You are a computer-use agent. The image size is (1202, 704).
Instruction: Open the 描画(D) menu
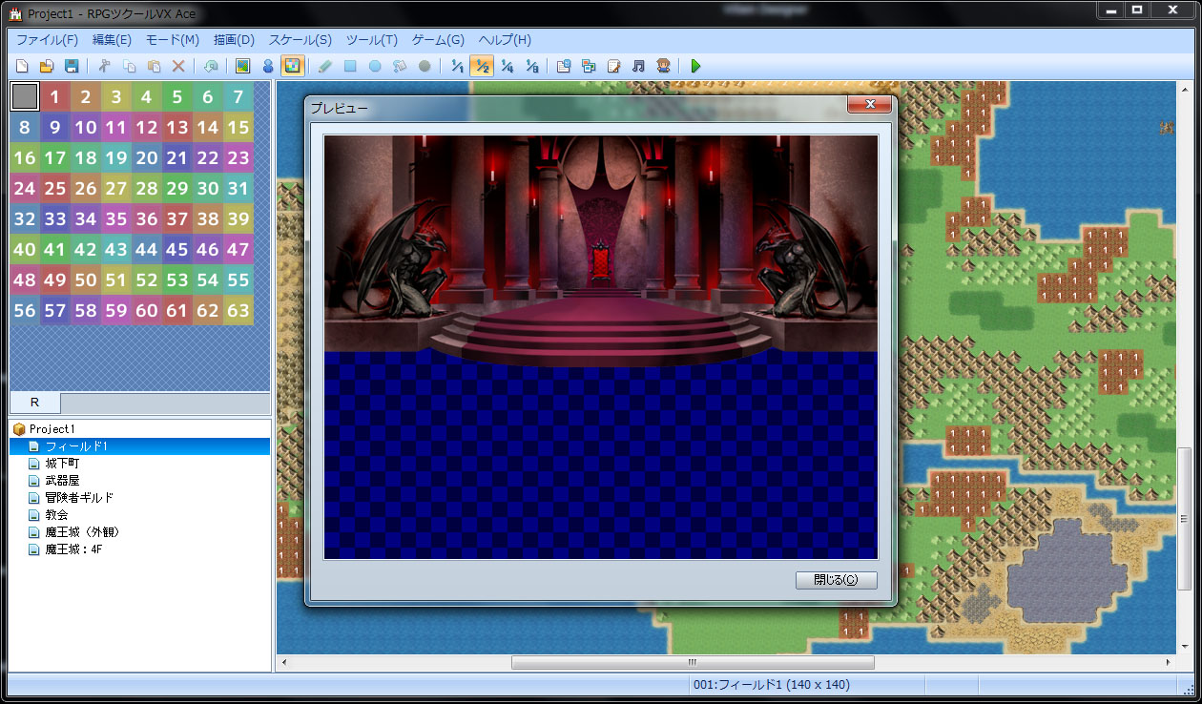click(x=234, y=40)
